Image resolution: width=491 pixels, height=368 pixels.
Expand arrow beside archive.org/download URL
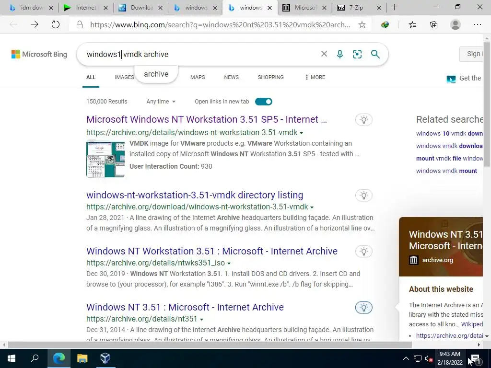(312, 207)
